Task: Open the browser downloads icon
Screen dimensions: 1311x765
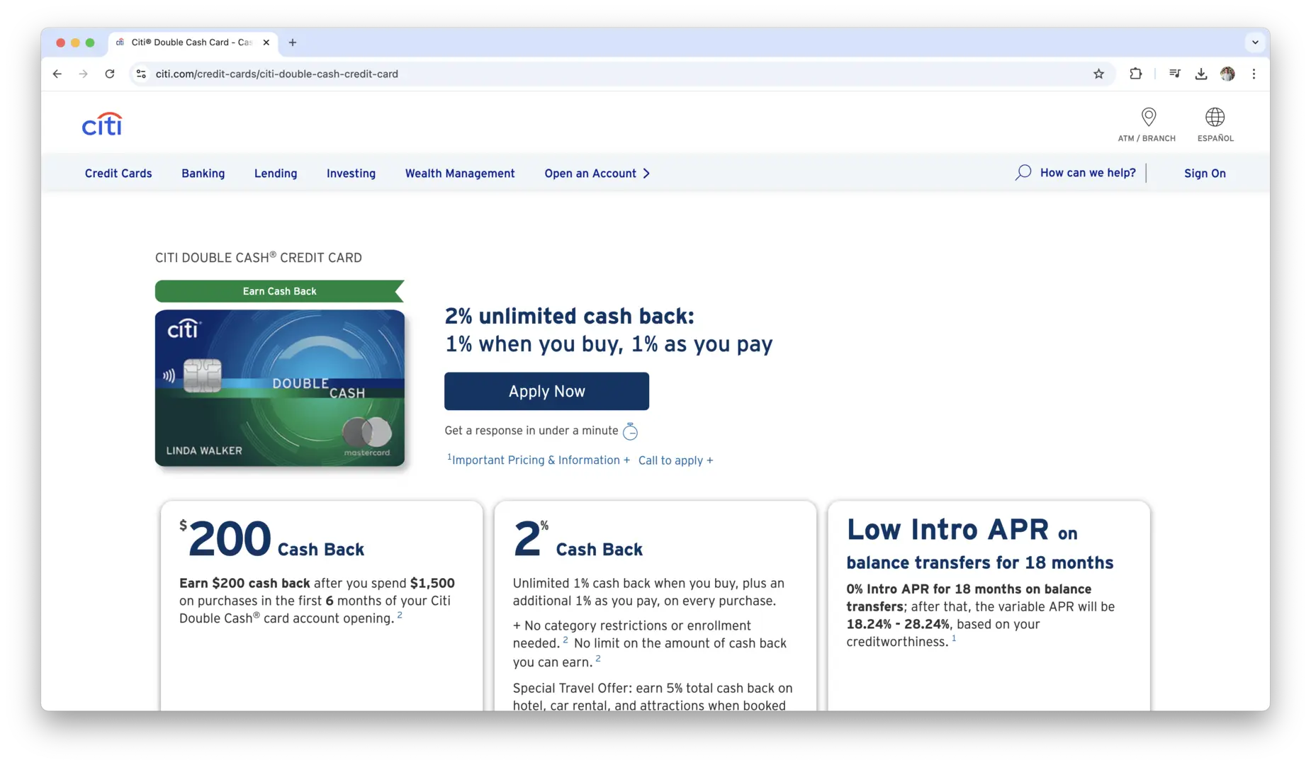Action: point(1200,74)
